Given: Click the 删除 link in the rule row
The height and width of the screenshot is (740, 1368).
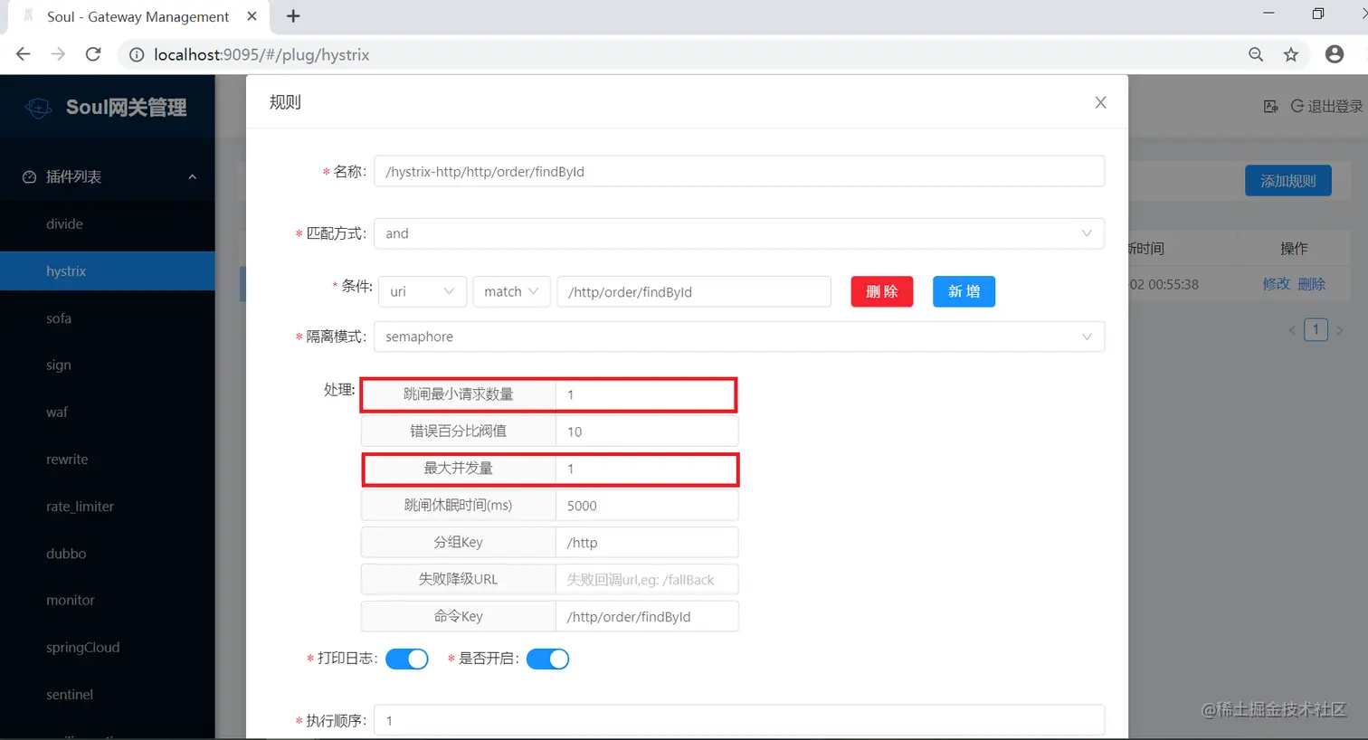Looking at the screenshot, I should [x=1312, y=284].
